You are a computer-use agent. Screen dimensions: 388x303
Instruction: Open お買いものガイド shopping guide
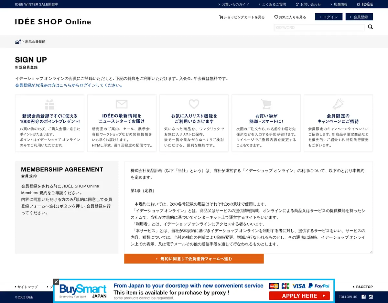pos(233,4)
